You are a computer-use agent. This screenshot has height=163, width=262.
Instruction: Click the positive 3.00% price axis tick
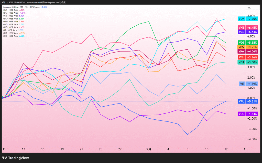click(251, 67)
